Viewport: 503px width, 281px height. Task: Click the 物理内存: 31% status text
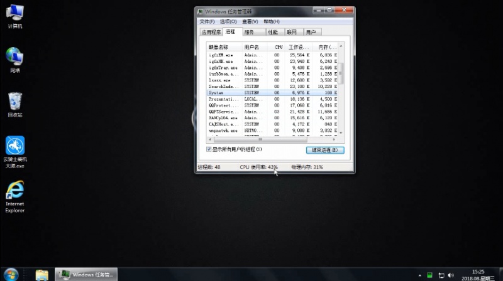307,167
